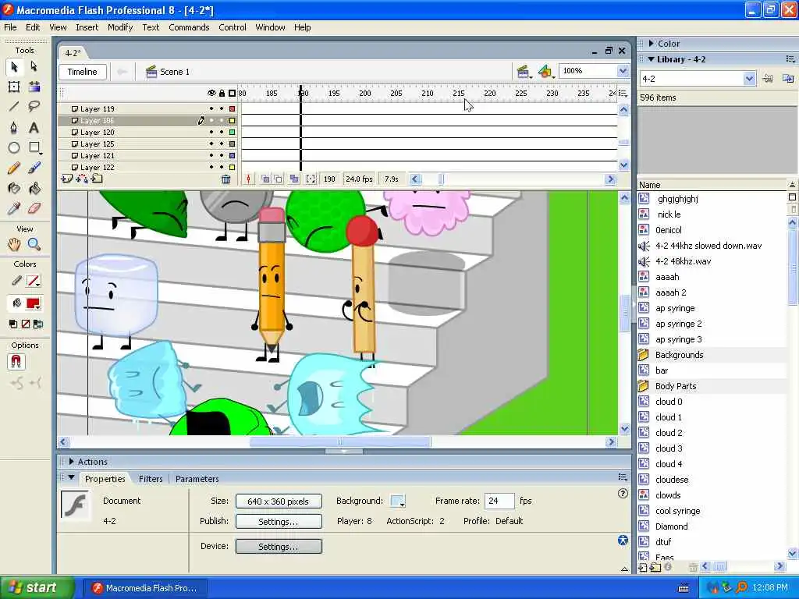The height and width of the screenshot is (599, 799).
Task: Click frame 215 on timeline ruler
Action: tap(459, 94)
